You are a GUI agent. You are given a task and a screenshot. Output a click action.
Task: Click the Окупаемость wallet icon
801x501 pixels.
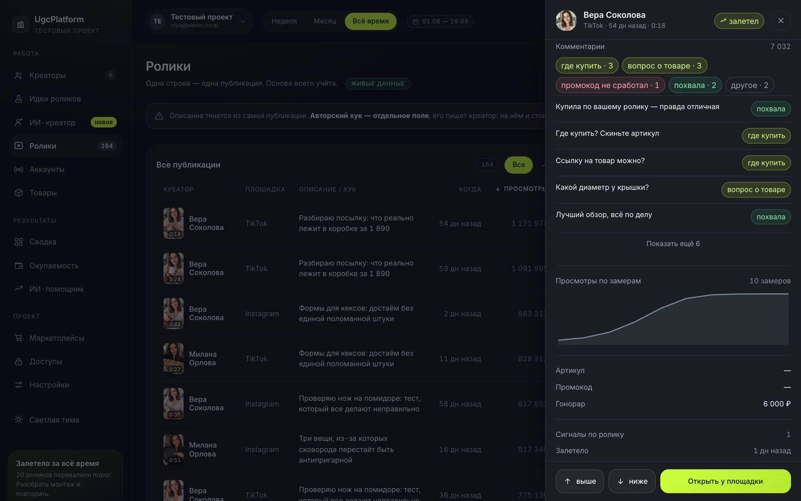(19, 266)
